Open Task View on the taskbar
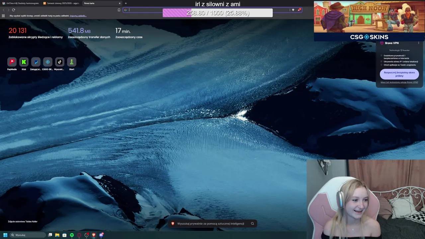The image size is (425, 239). (50, 235)
